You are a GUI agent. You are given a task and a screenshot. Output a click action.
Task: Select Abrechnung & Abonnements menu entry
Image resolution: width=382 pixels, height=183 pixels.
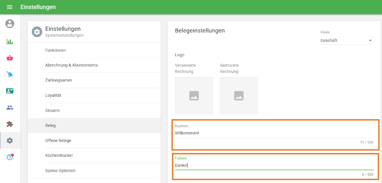pyautogui.click(x=94, y=65)
